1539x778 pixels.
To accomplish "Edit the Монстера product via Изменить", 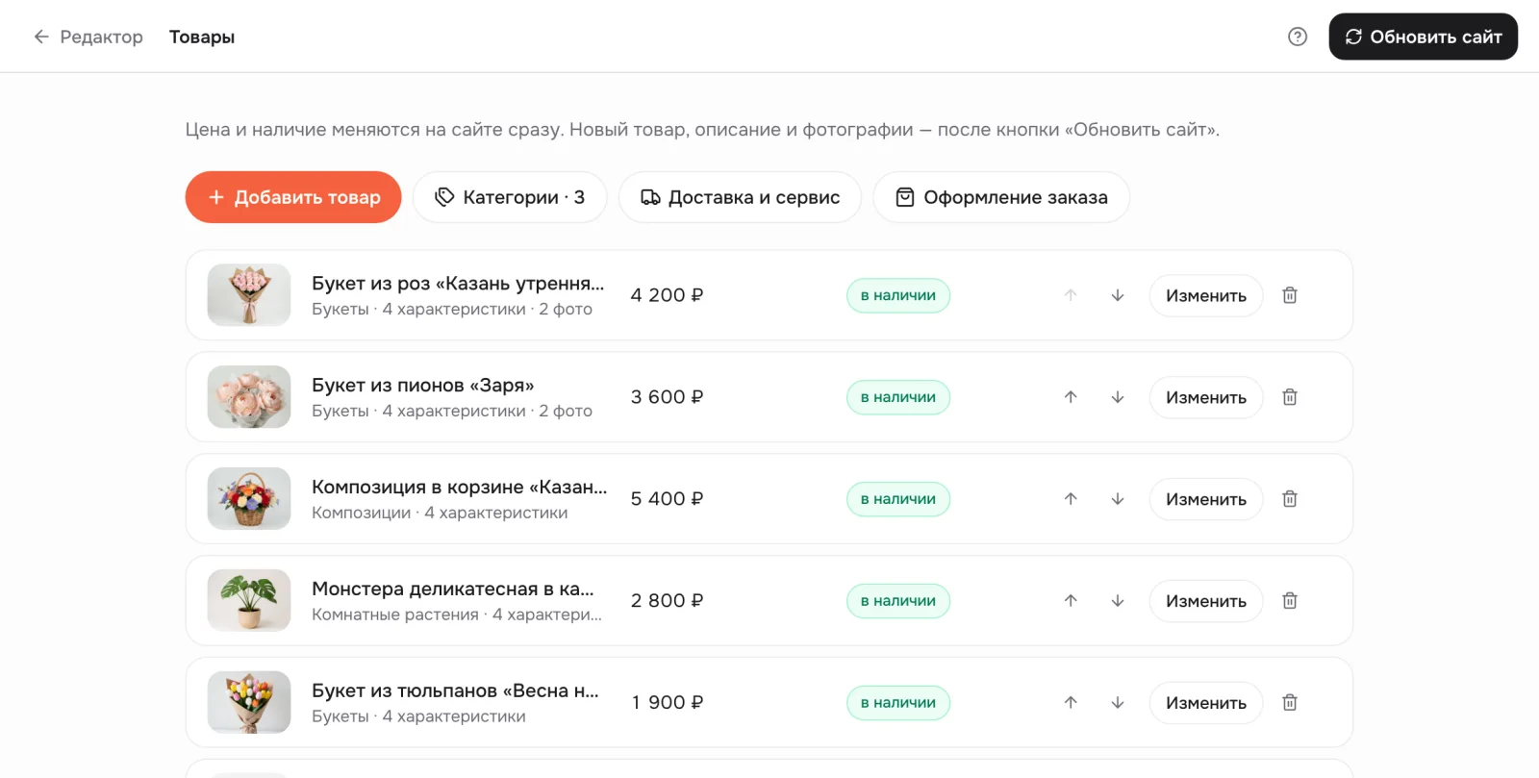I will coord(1206,601).
